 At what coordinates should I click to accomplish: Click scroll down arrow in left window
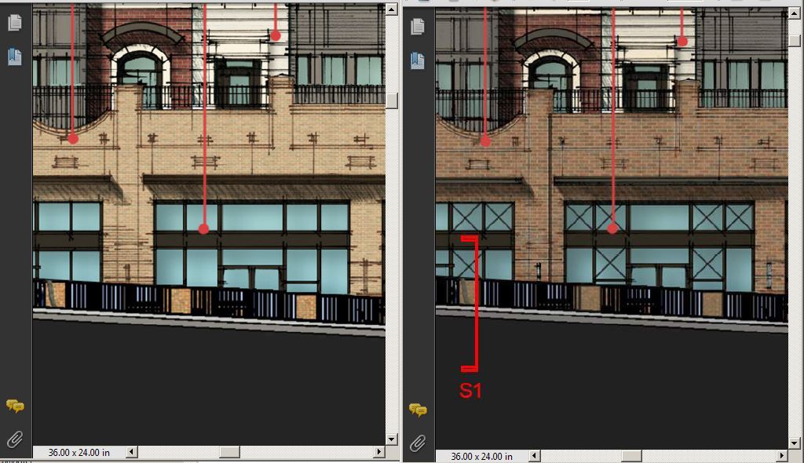[392, 439]
